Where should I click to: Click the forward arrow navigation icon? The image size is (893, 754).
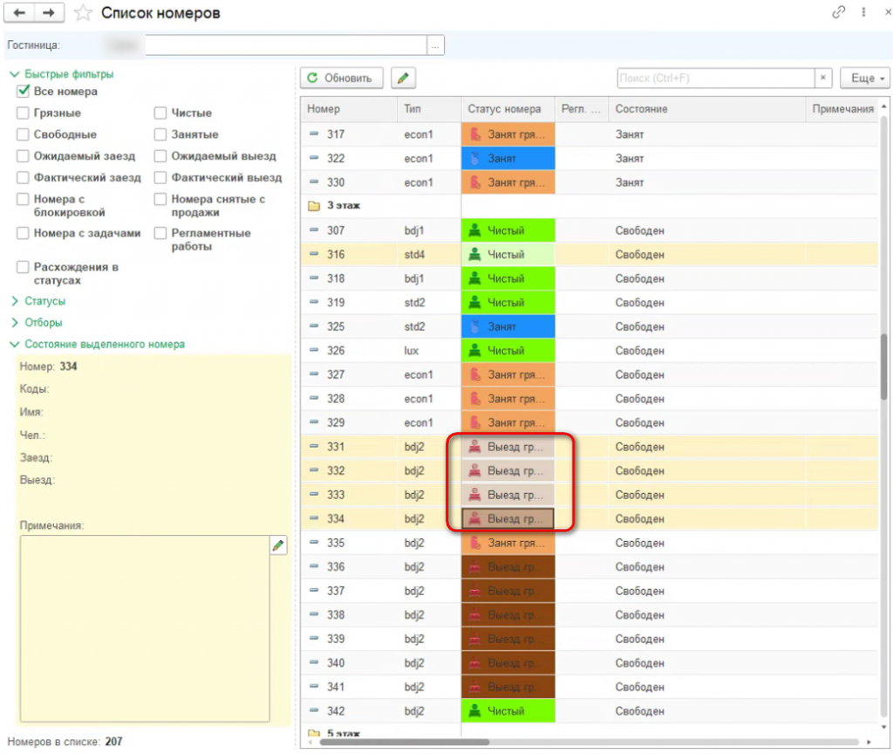click(49, 12)
